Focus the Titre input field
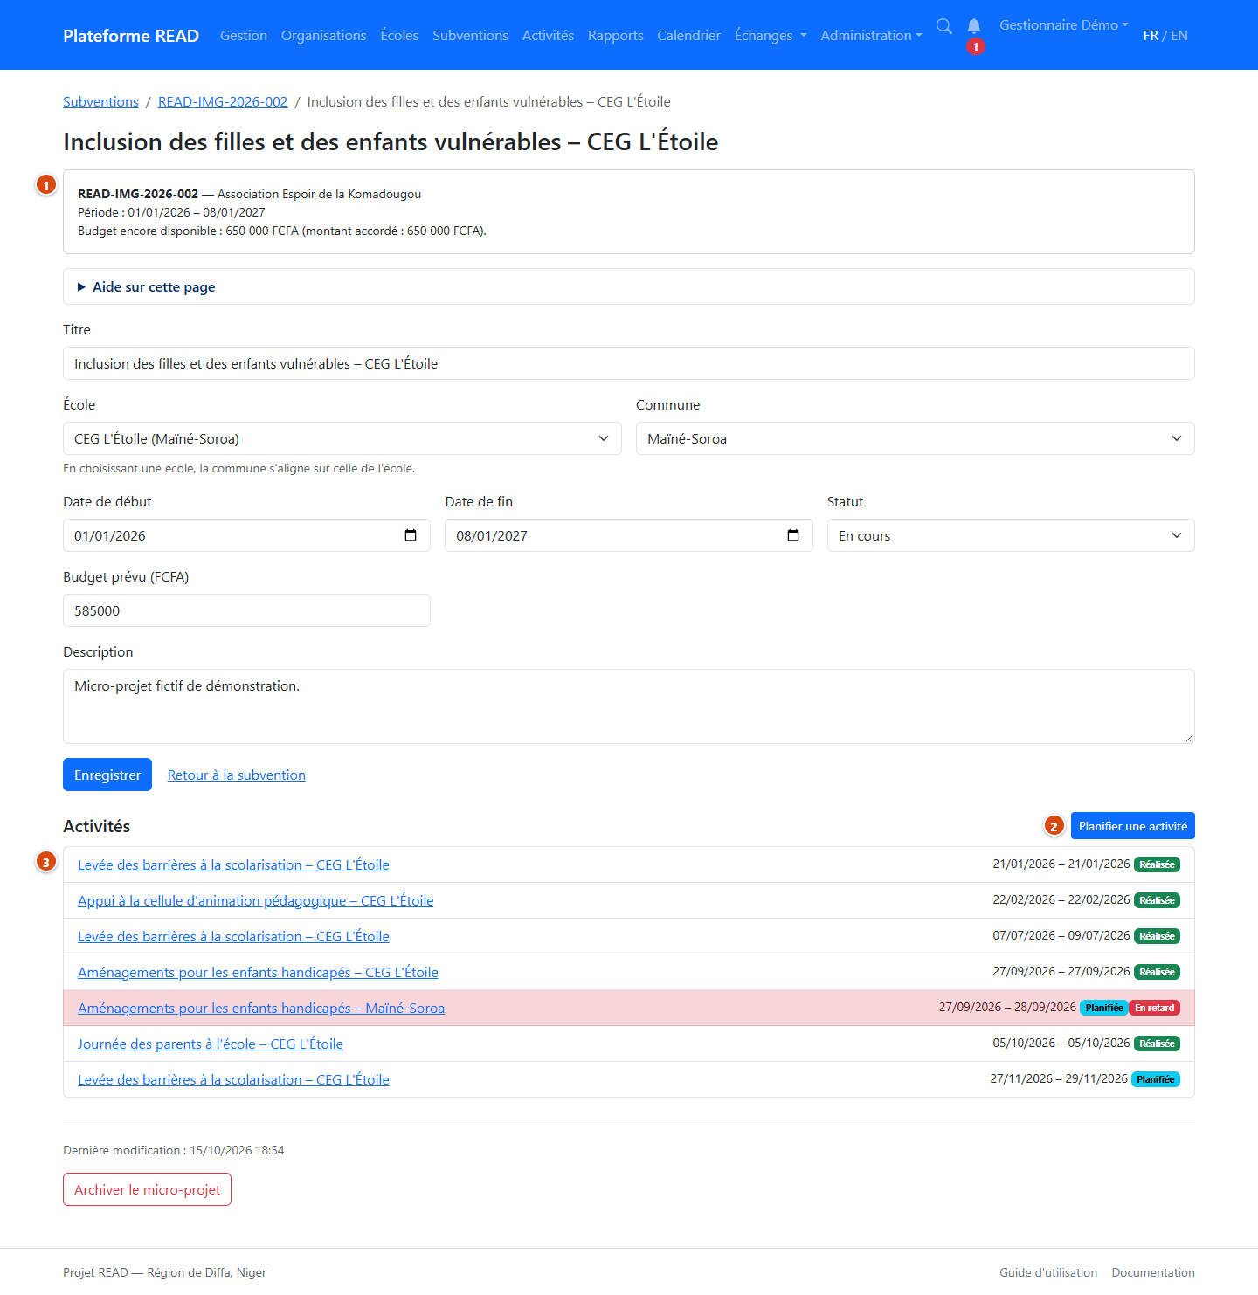The width and height of the screenshot is (1258, 1295). [629, 363]
